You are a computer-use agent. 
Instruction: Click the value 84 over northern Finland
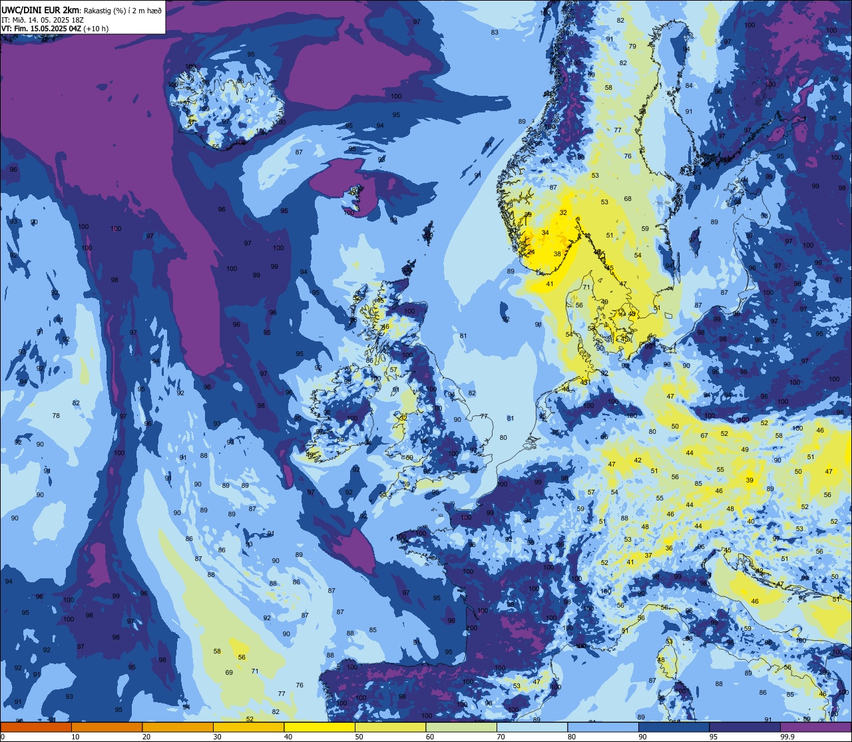(x=690, y=85)
